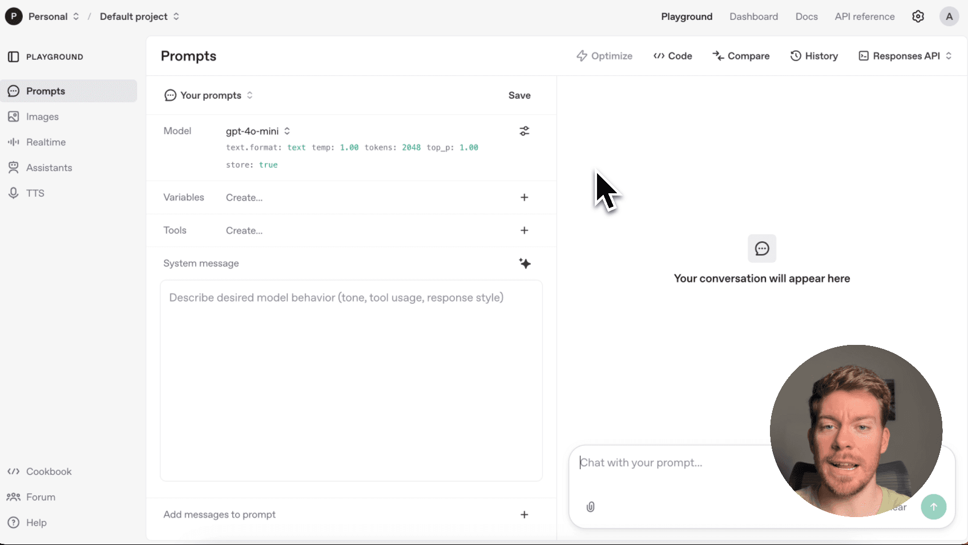This screenshot has width=968, height=545.
Task: Open the Your prompts selector
Action: click(x=210, y=95)
